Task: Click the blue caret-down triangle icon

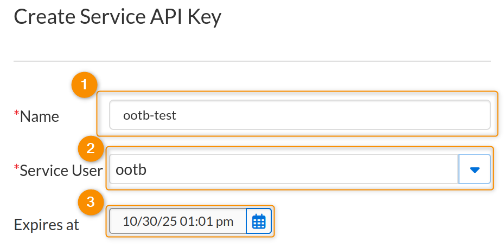Action: (475, 170)
